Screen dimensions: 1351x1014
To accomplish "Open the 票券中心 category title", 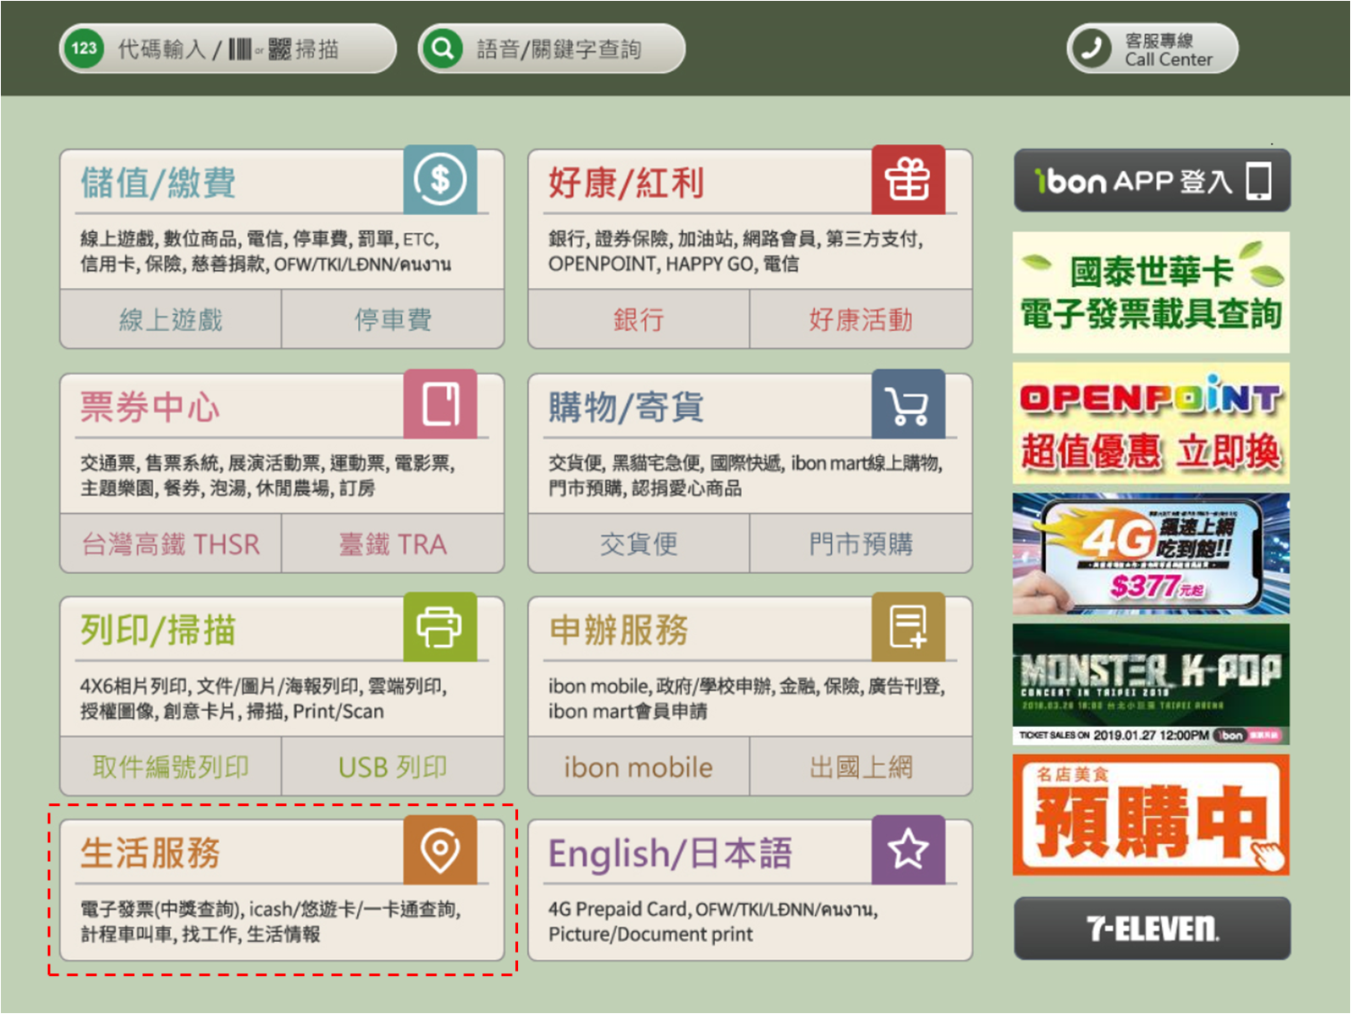I will [149, 407].
